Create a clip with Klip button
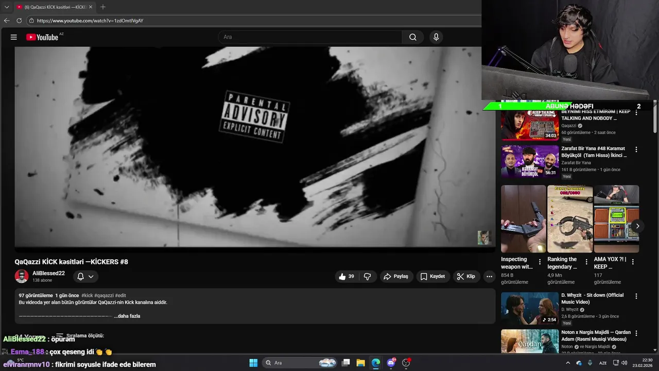The height and width of the screenshot is (371, 659). pos(466,276)
